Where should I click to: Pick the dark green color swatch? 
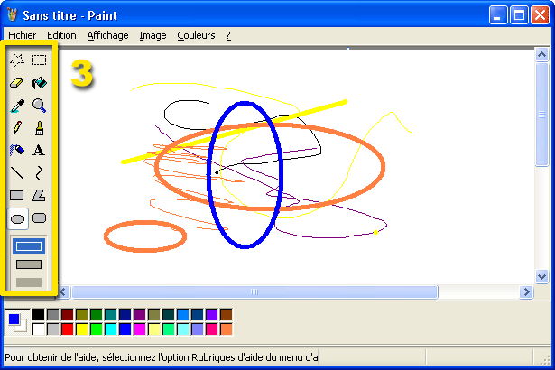point(96,314)
